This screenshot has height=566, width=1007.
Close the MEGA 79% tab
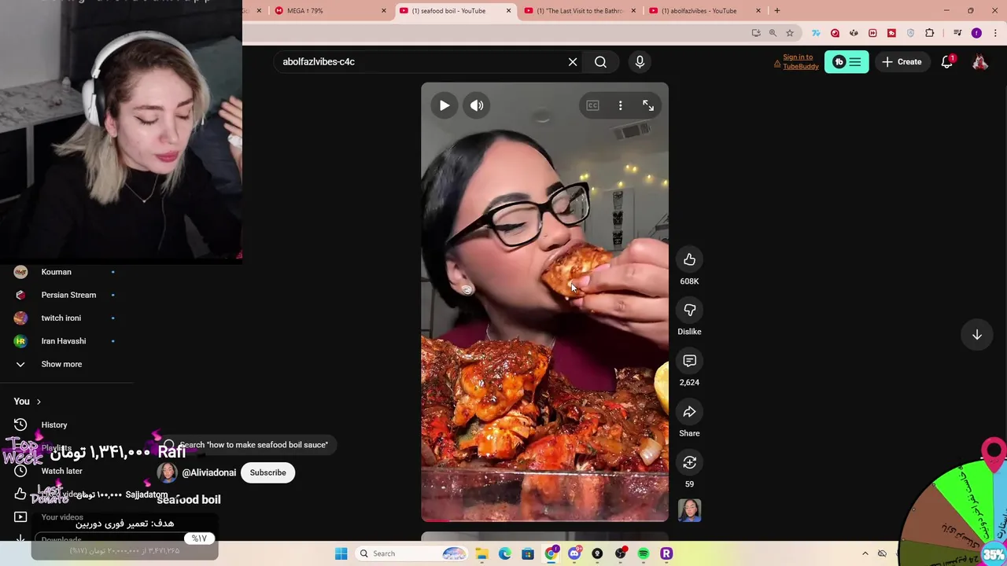[384, 11]
